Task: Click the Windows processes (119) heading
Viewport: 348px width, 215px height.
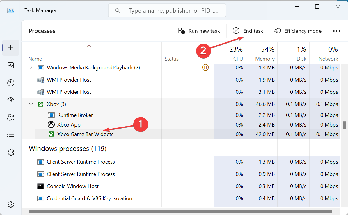Action: pyautogui.click(x=68, y=149)
